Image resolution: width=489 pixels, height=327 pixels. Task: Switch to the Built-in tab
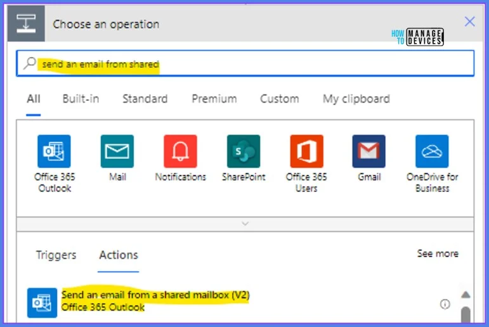(81, 99)
